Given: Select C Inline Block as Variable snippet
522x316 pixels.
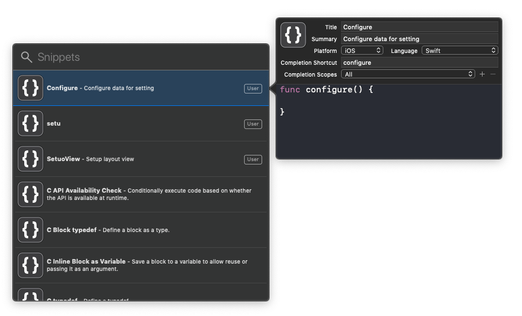Looking at the screenshot, I should point(141,265).
